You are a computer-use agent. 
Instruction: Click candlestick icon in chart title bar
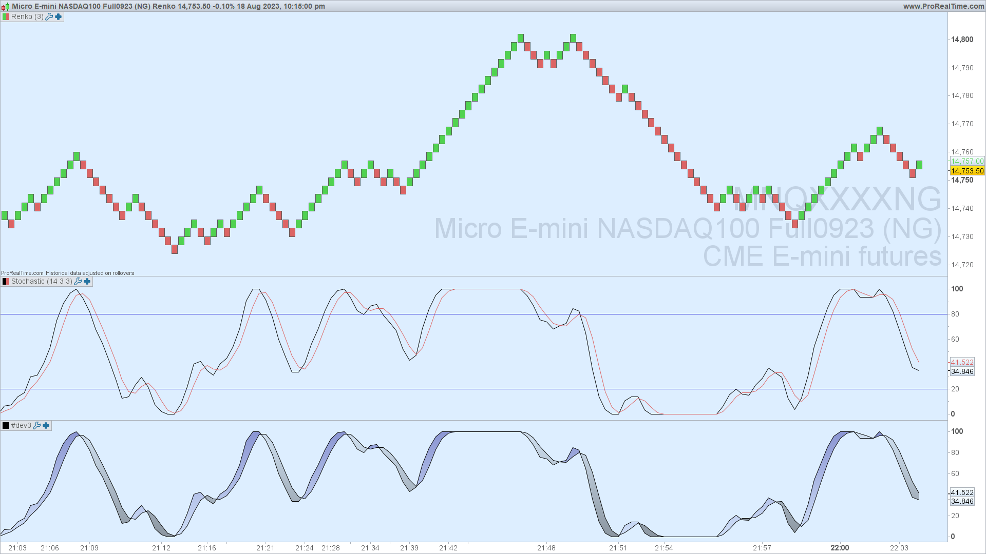5,7
